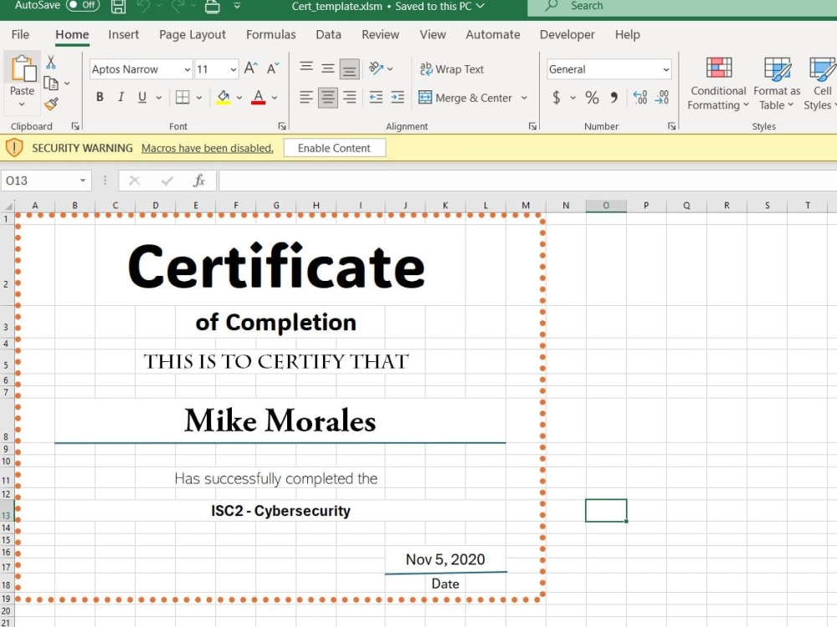Apply Accounting dollar format
Image resolution: width=837 pixels, height=627 pixels.
point(557,97)
